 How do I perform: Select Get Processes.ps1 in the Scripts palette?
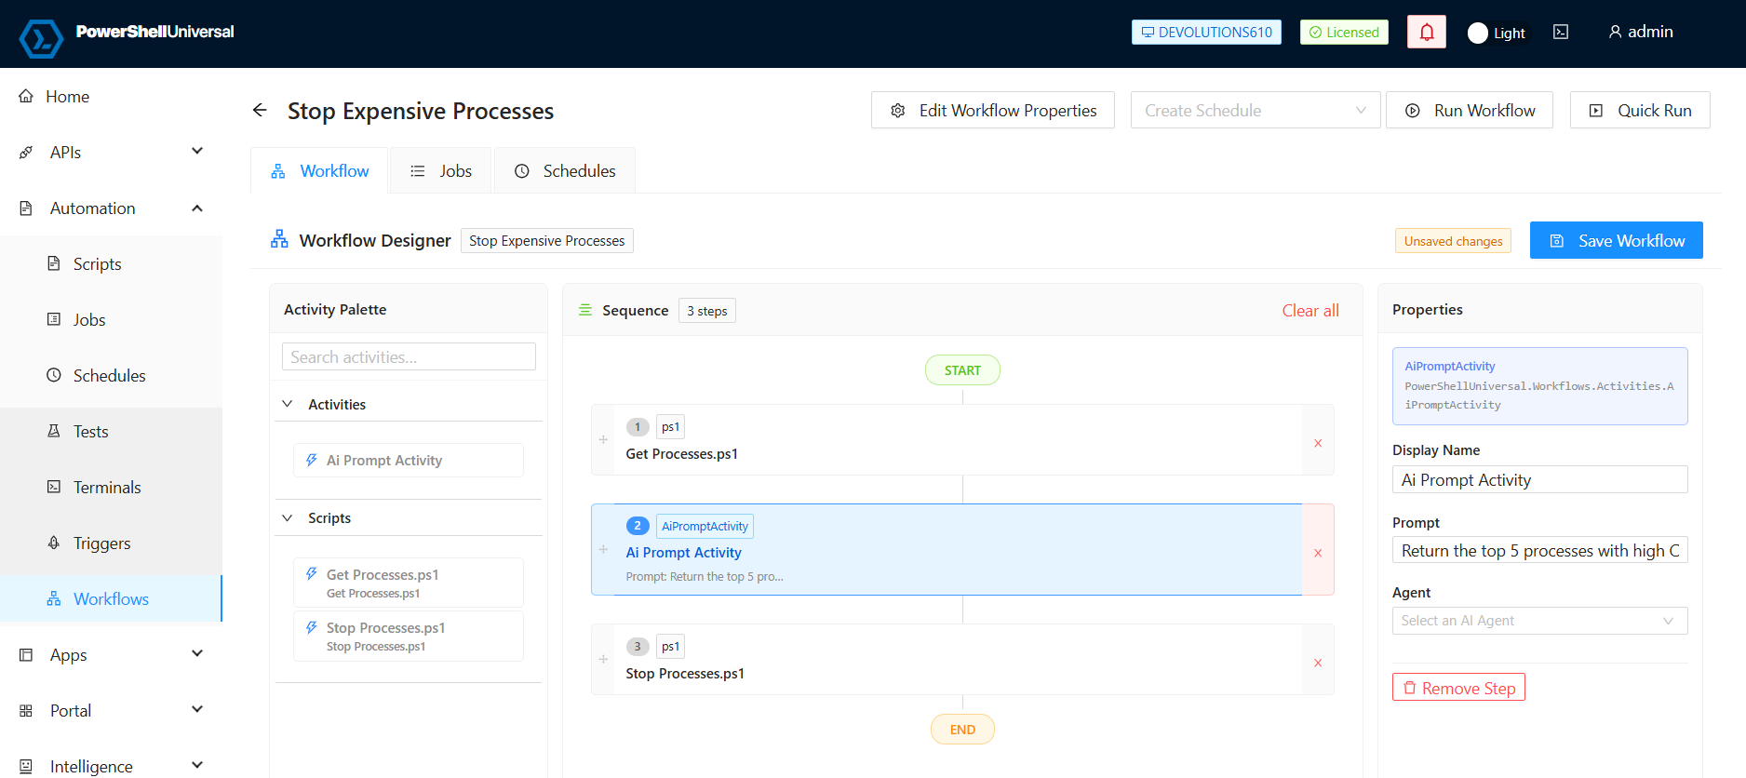[x=409, y=583]
